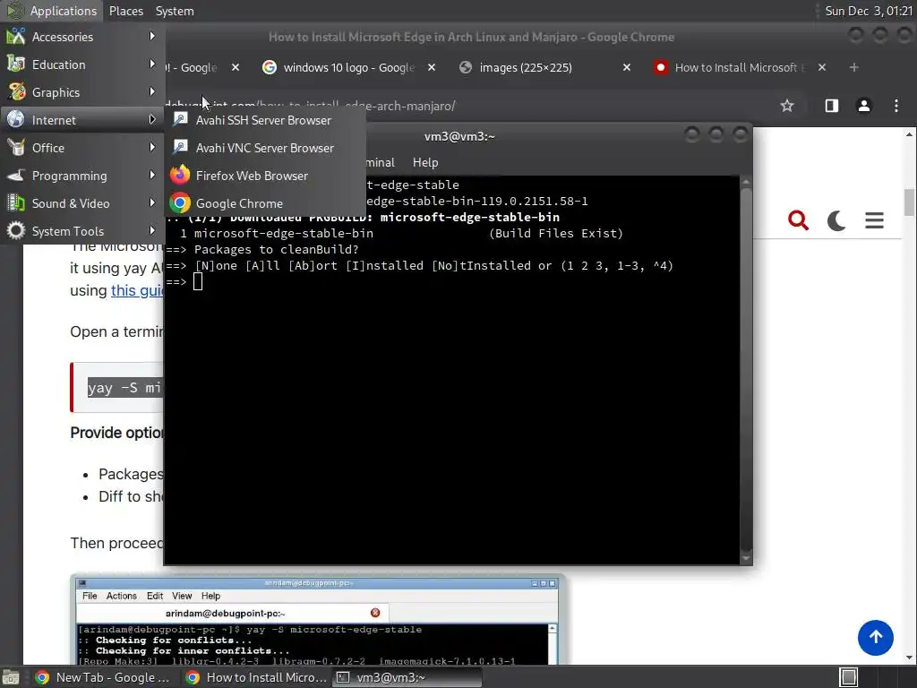The width and height of the screenshot is (917, 688).
Task: Open the Chrome profile menu
Action: pos(864,106)
